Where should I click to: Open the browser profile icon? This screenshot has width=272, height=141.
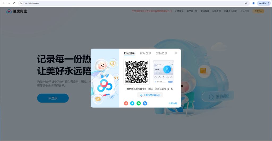pos(253,3)
